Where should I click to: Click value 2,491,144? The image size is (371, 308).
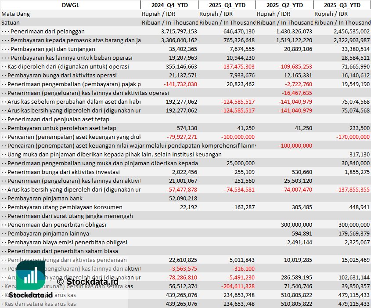(299, 243)
